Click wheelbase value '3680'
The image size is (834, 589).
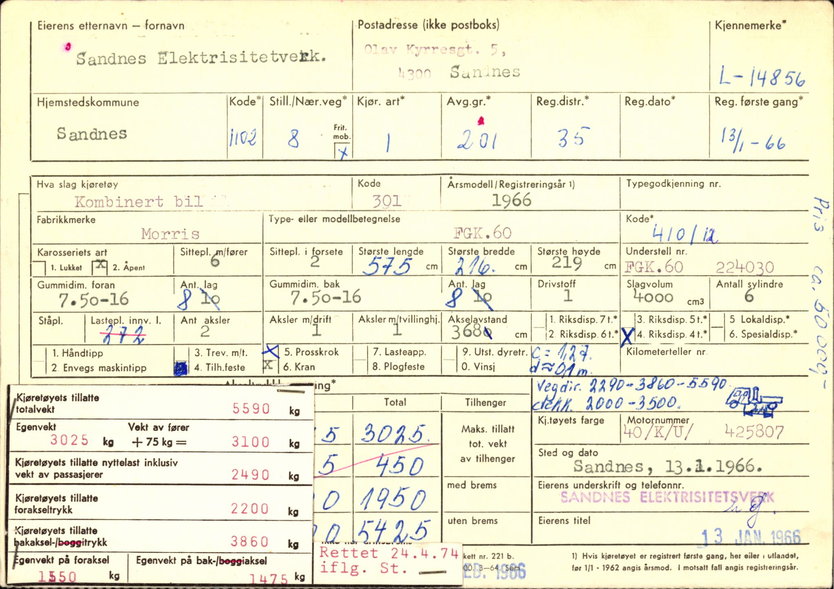(471, 333)
